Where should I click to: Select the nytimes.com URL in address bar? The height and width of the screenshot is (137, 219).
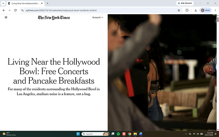point(61,10)
